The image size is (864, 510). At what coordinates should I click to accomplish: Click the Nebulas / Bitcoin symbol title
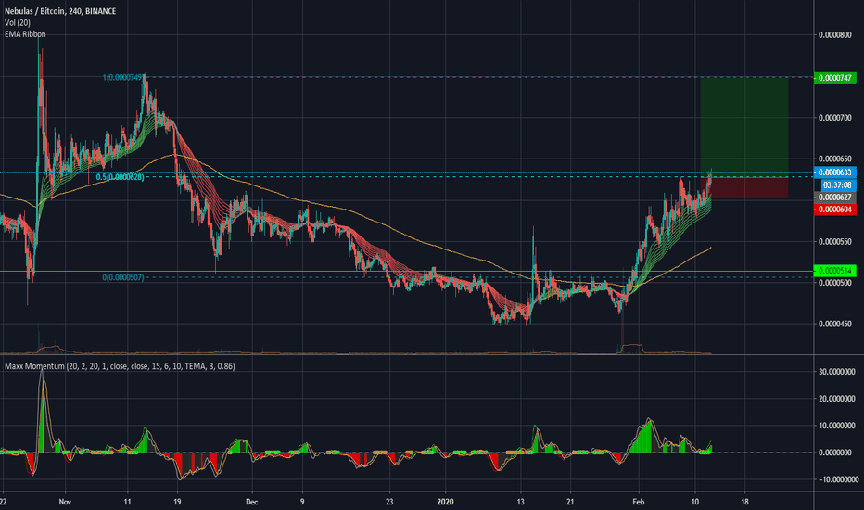pos(60,11)
